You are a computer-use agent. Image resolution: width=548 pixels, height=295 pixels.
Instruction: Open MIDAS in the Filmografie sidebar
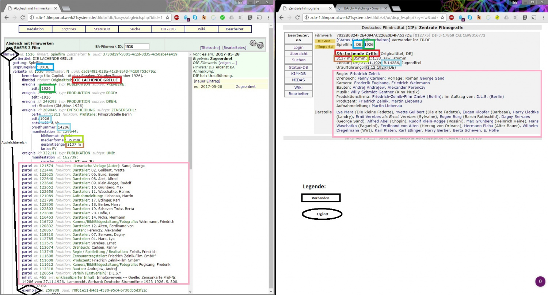coord(298,80)
